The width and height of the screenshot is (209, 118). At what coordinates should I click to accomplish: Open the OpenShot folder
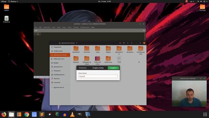(76, 49)
